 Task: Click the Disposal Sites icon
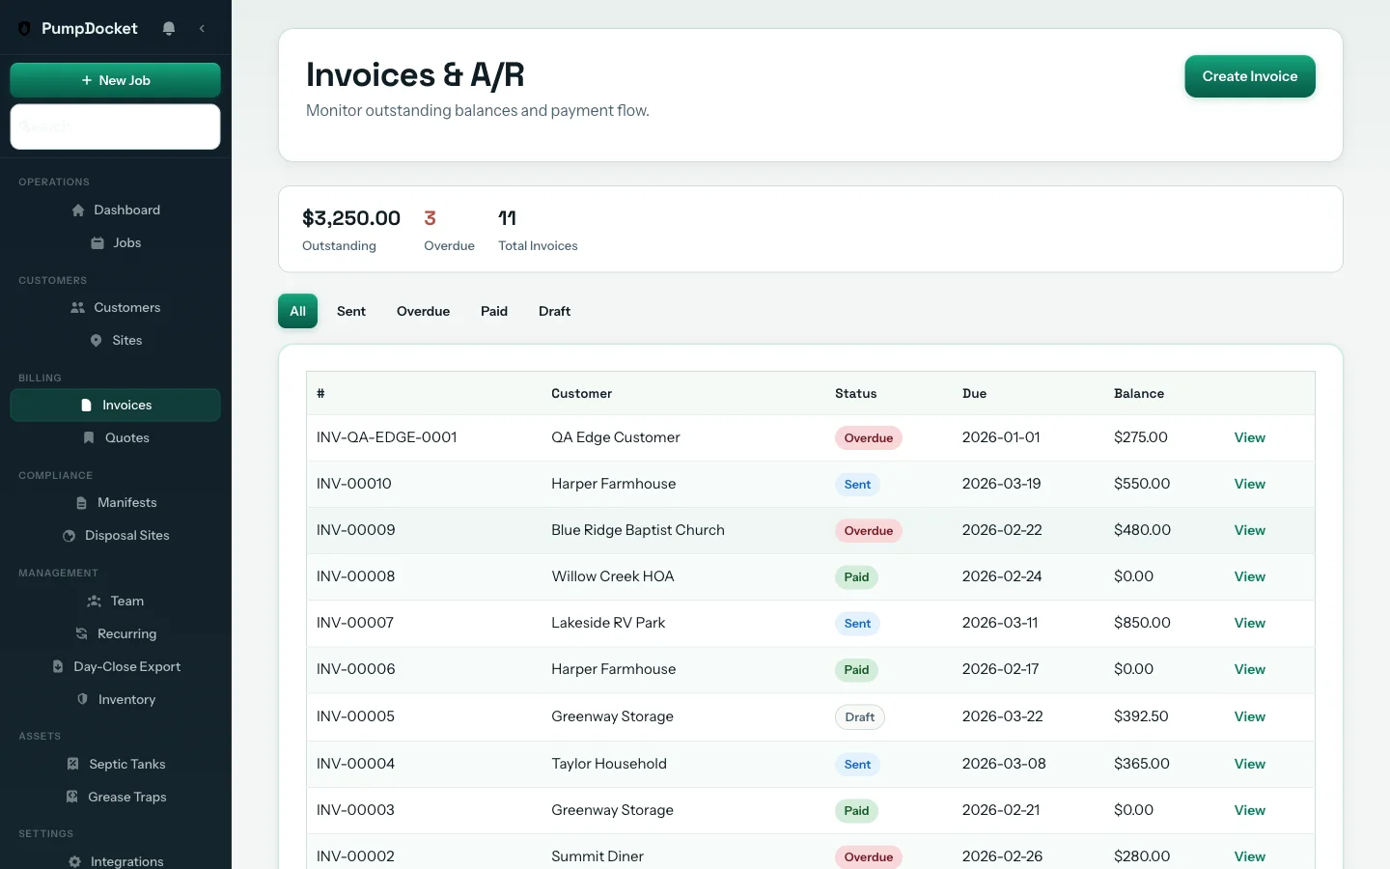click(69, 535)
